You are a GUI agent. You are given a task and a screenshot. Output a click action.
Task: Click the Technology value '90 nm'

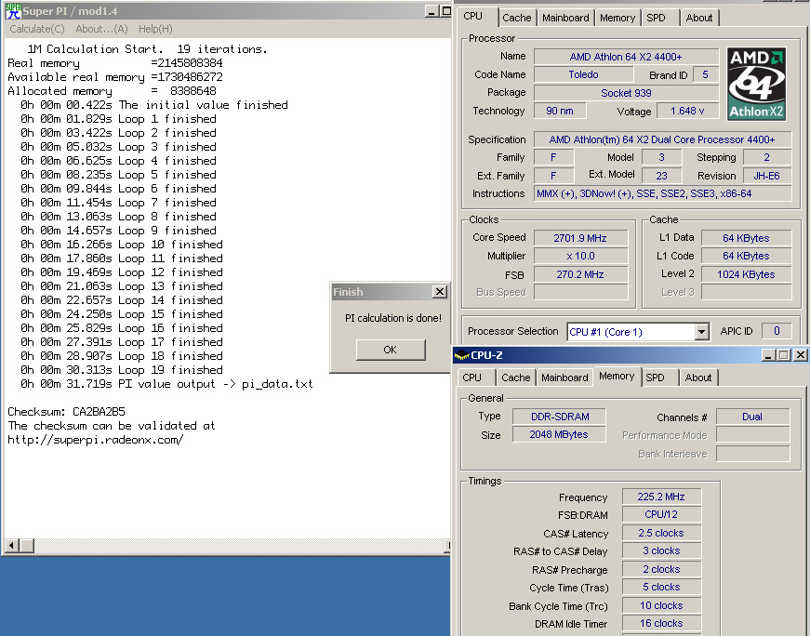pyautogui.click(x=560, y=111)
